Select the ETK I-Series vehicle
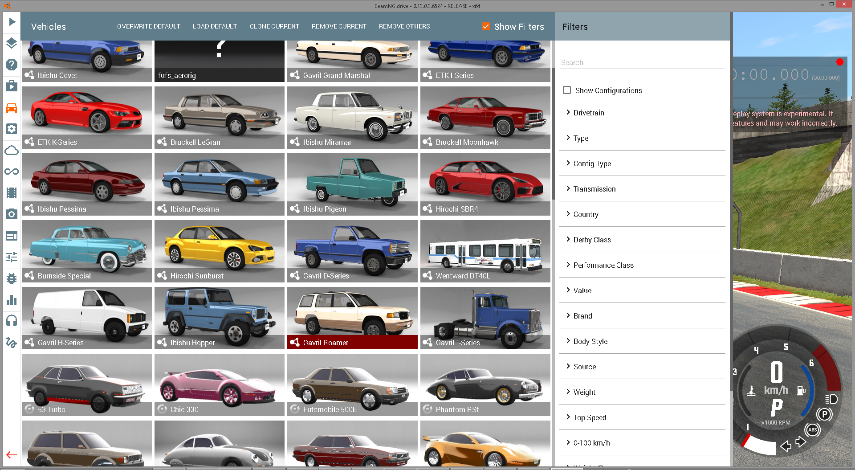 click(x=485, y=61)
